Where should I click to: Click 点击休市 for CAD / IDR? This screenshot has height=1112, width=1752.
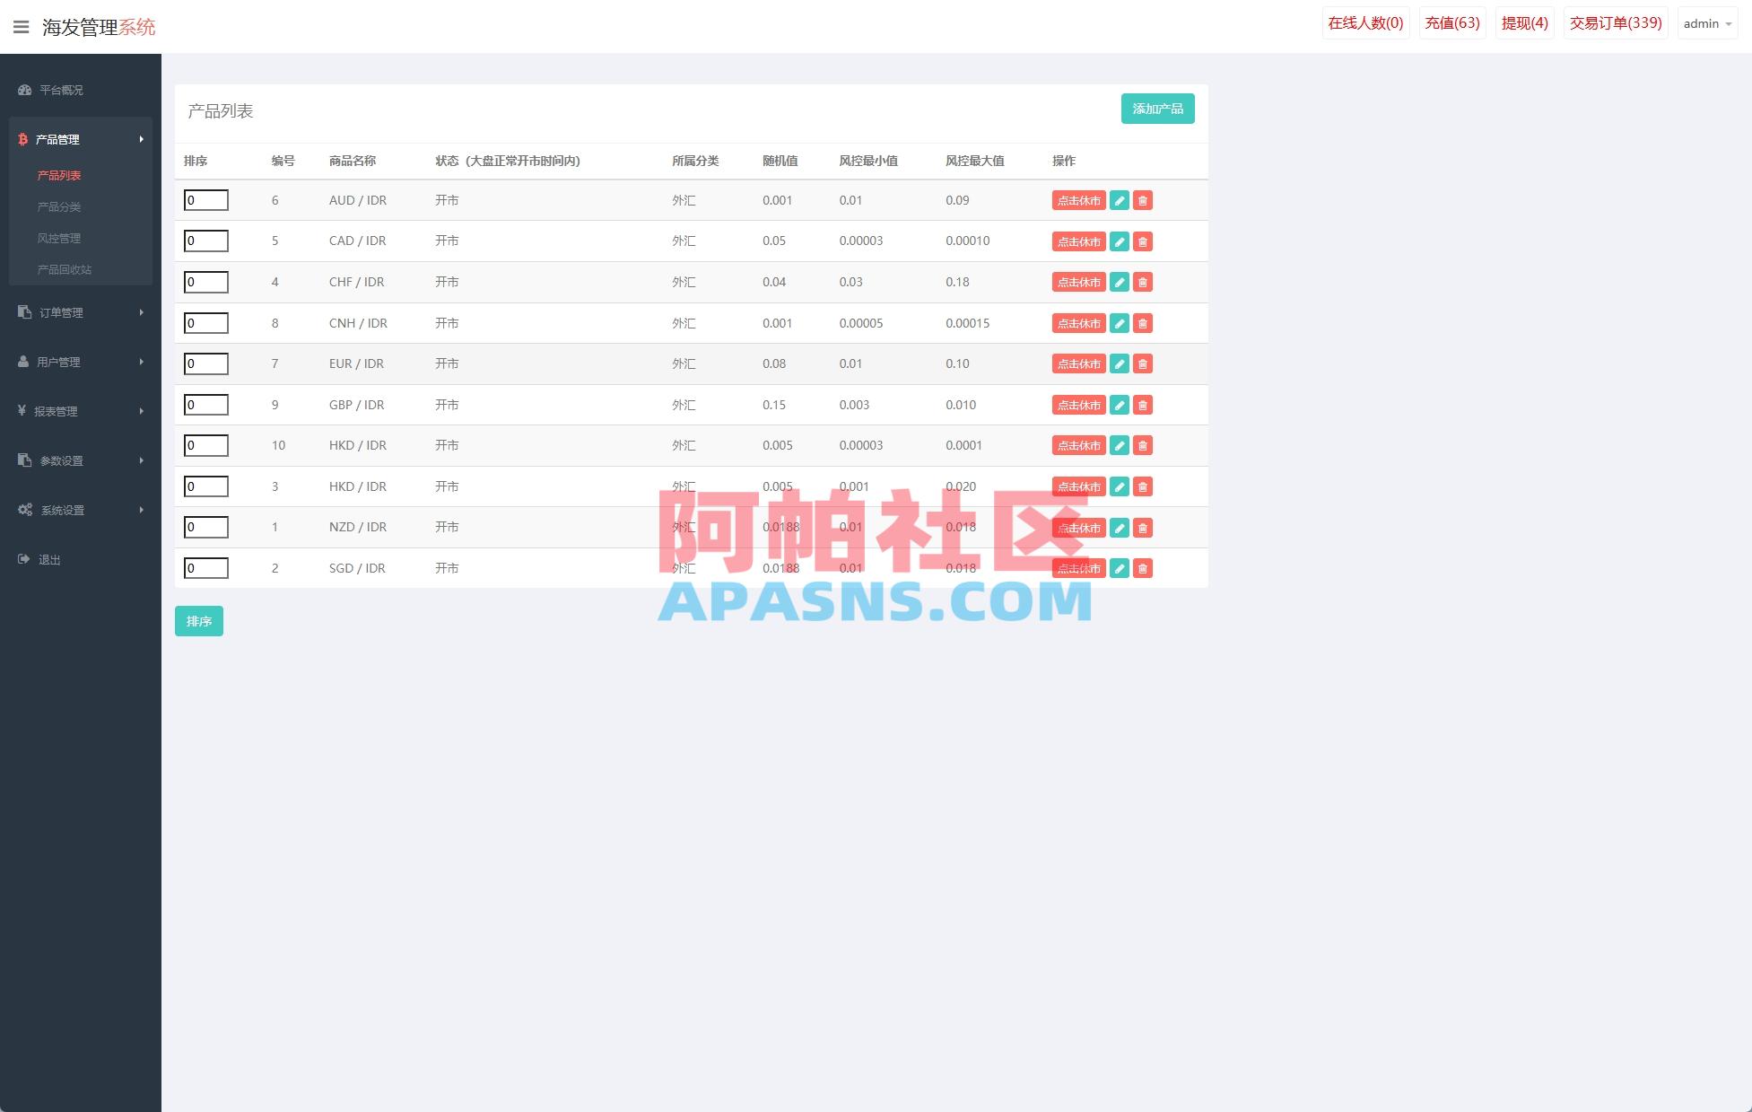[x=1078, y=241]
